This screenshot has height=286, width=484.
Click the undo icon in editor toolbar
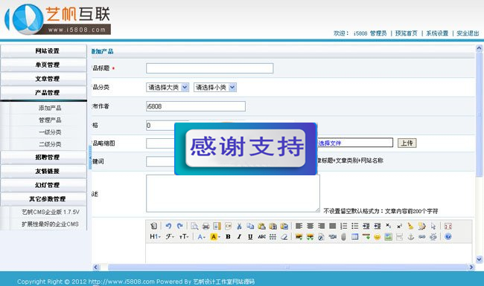point(168,226)
